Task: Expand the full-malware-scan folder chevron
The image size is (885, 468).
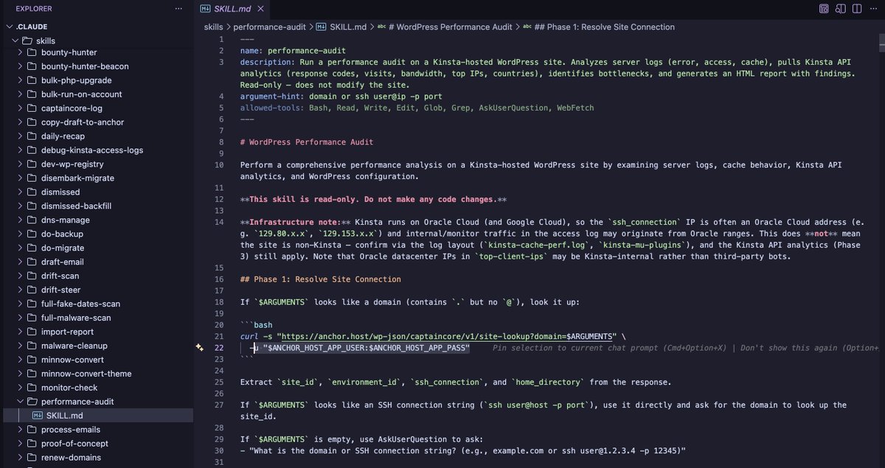Action: click(20, 318)
